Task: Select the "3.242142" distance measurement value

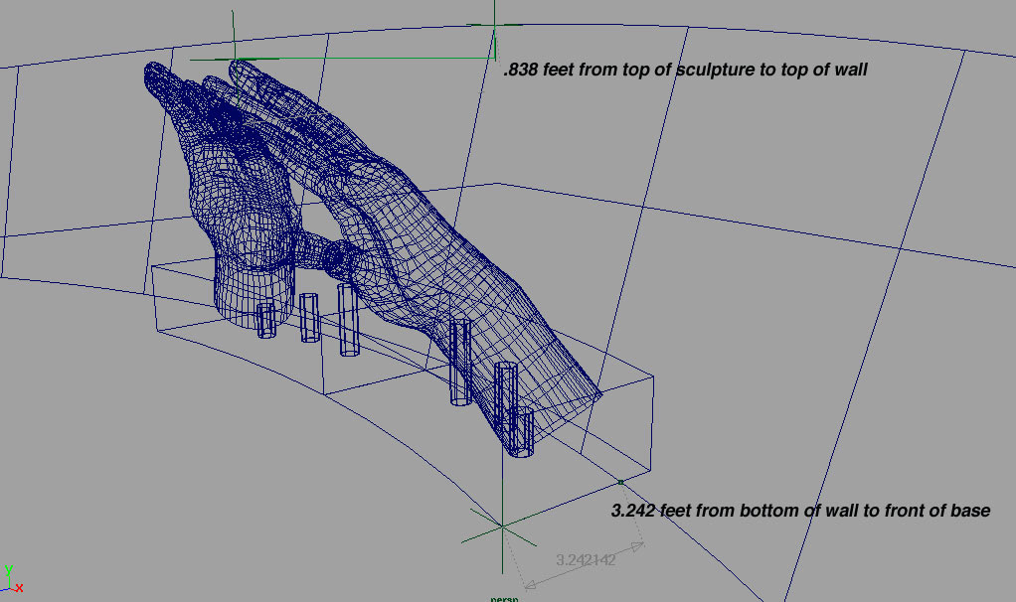Action: (x=586, y=560)
